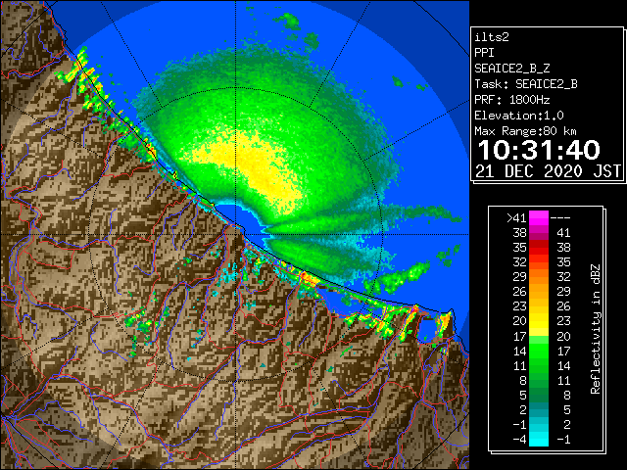Select the "21 DEC 2020 JST" date

(549, 171)
